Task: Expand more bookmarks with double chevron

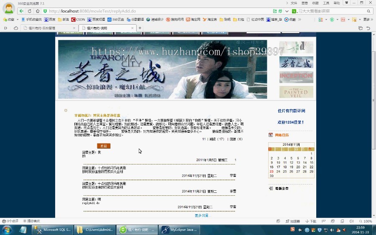Action: tap(300, 19)
